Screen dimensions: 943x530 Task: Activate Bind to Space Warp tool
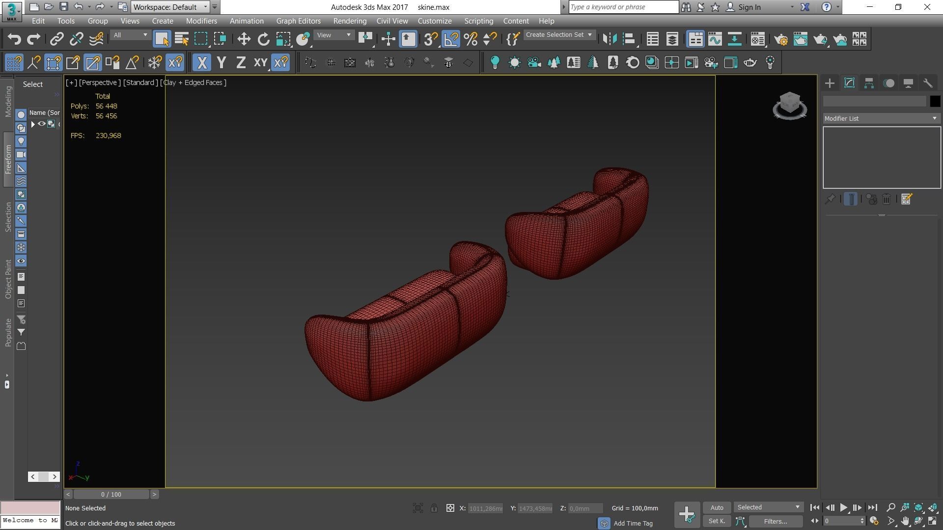tap(96, 39)
